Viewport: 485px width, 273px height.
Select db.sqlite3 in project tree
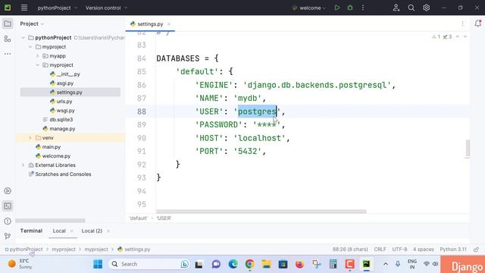point(58,120)
